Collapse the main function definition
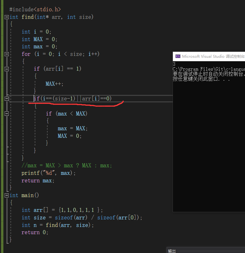245x253 pixels. click(7, 195)
